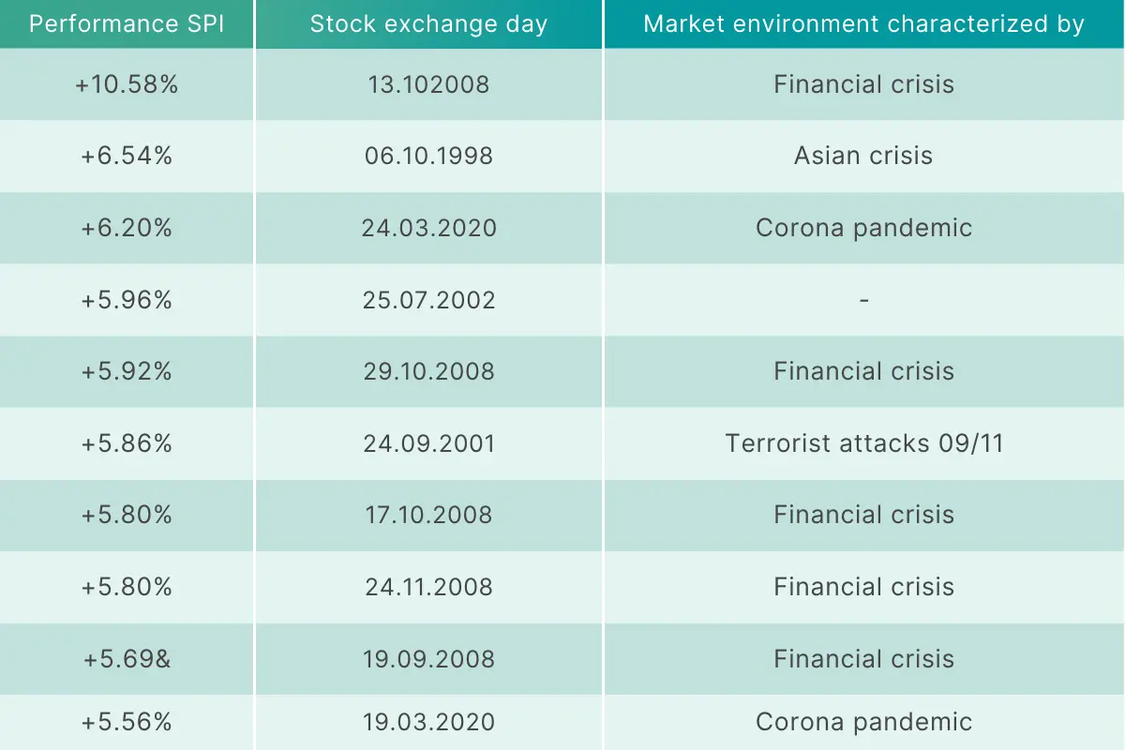1125x750 pixels.
Task: Select the date 29.10.2008 cell
Action: (x=428, y=371)
